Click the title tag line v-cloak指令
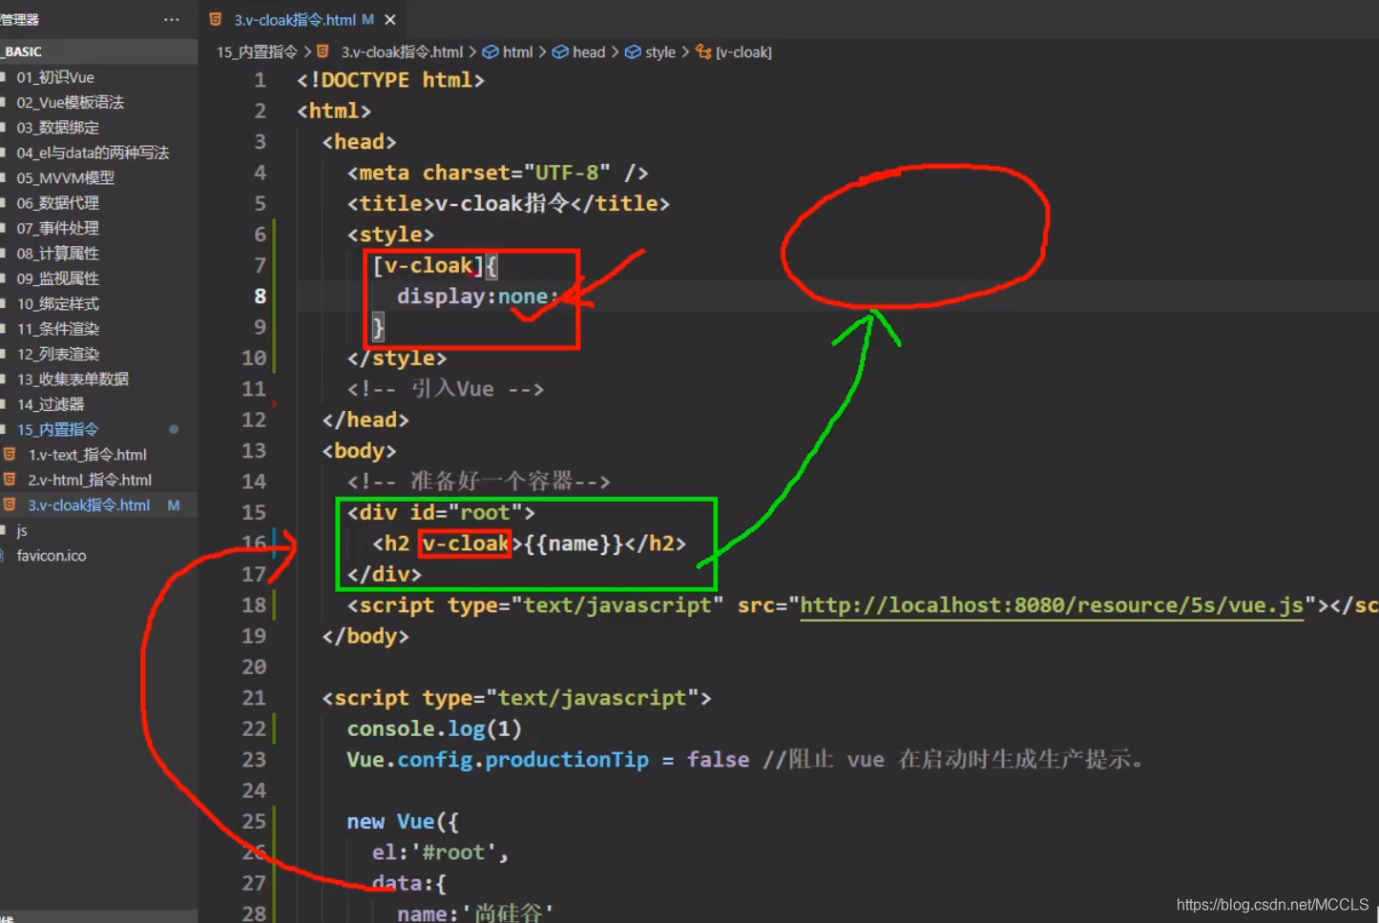Image resolution: width=1379 pixels, height=923 pixels. click(x=509, y=203)
